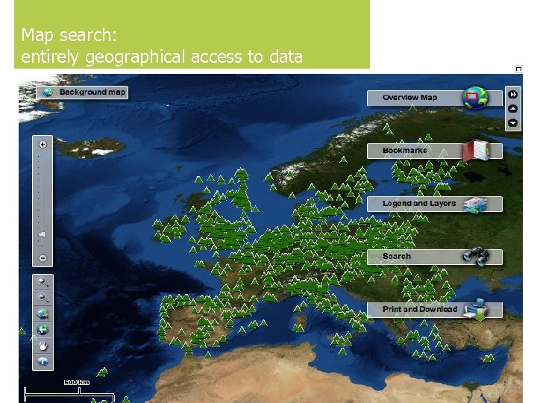Select the magnifier zoom-out tool
Viewport: 537px width, 403px height.
click(43, 298)
